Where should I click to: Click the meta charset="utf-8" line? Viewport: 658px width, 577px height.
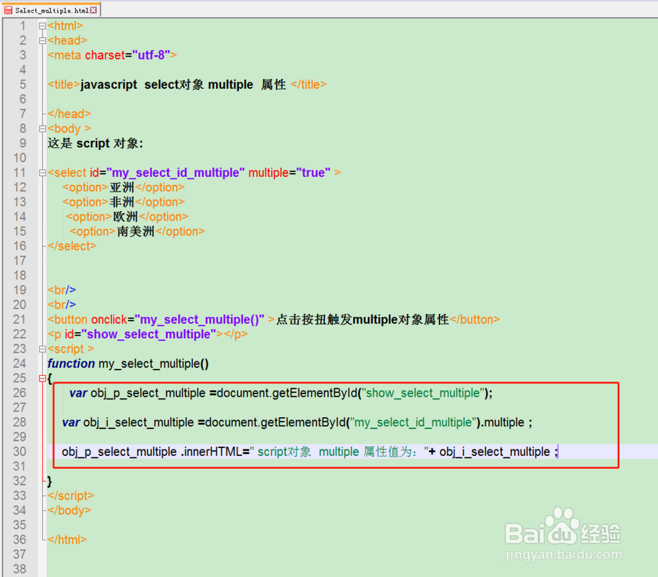pos(112,55)
